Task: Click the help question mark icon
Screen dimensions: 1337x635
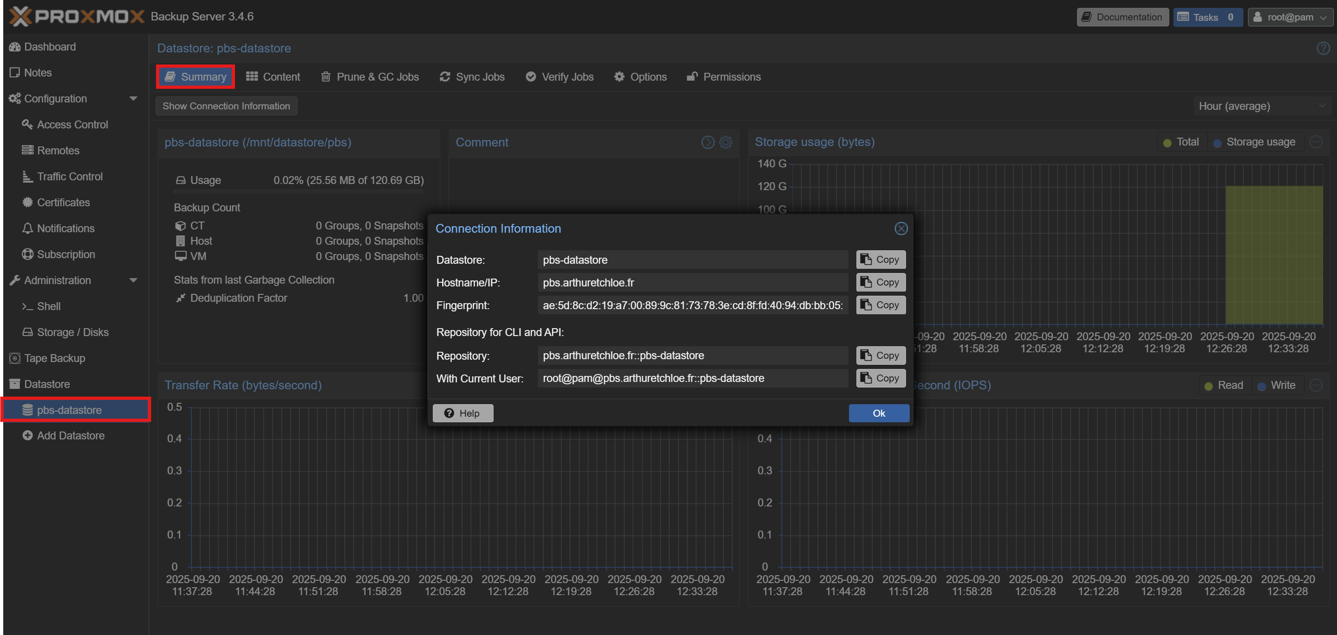Action: point(1323,48)
